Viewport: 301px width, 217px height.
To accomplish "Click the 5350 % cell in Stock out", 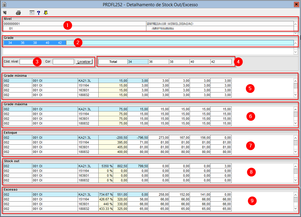I will click(106, 166).
